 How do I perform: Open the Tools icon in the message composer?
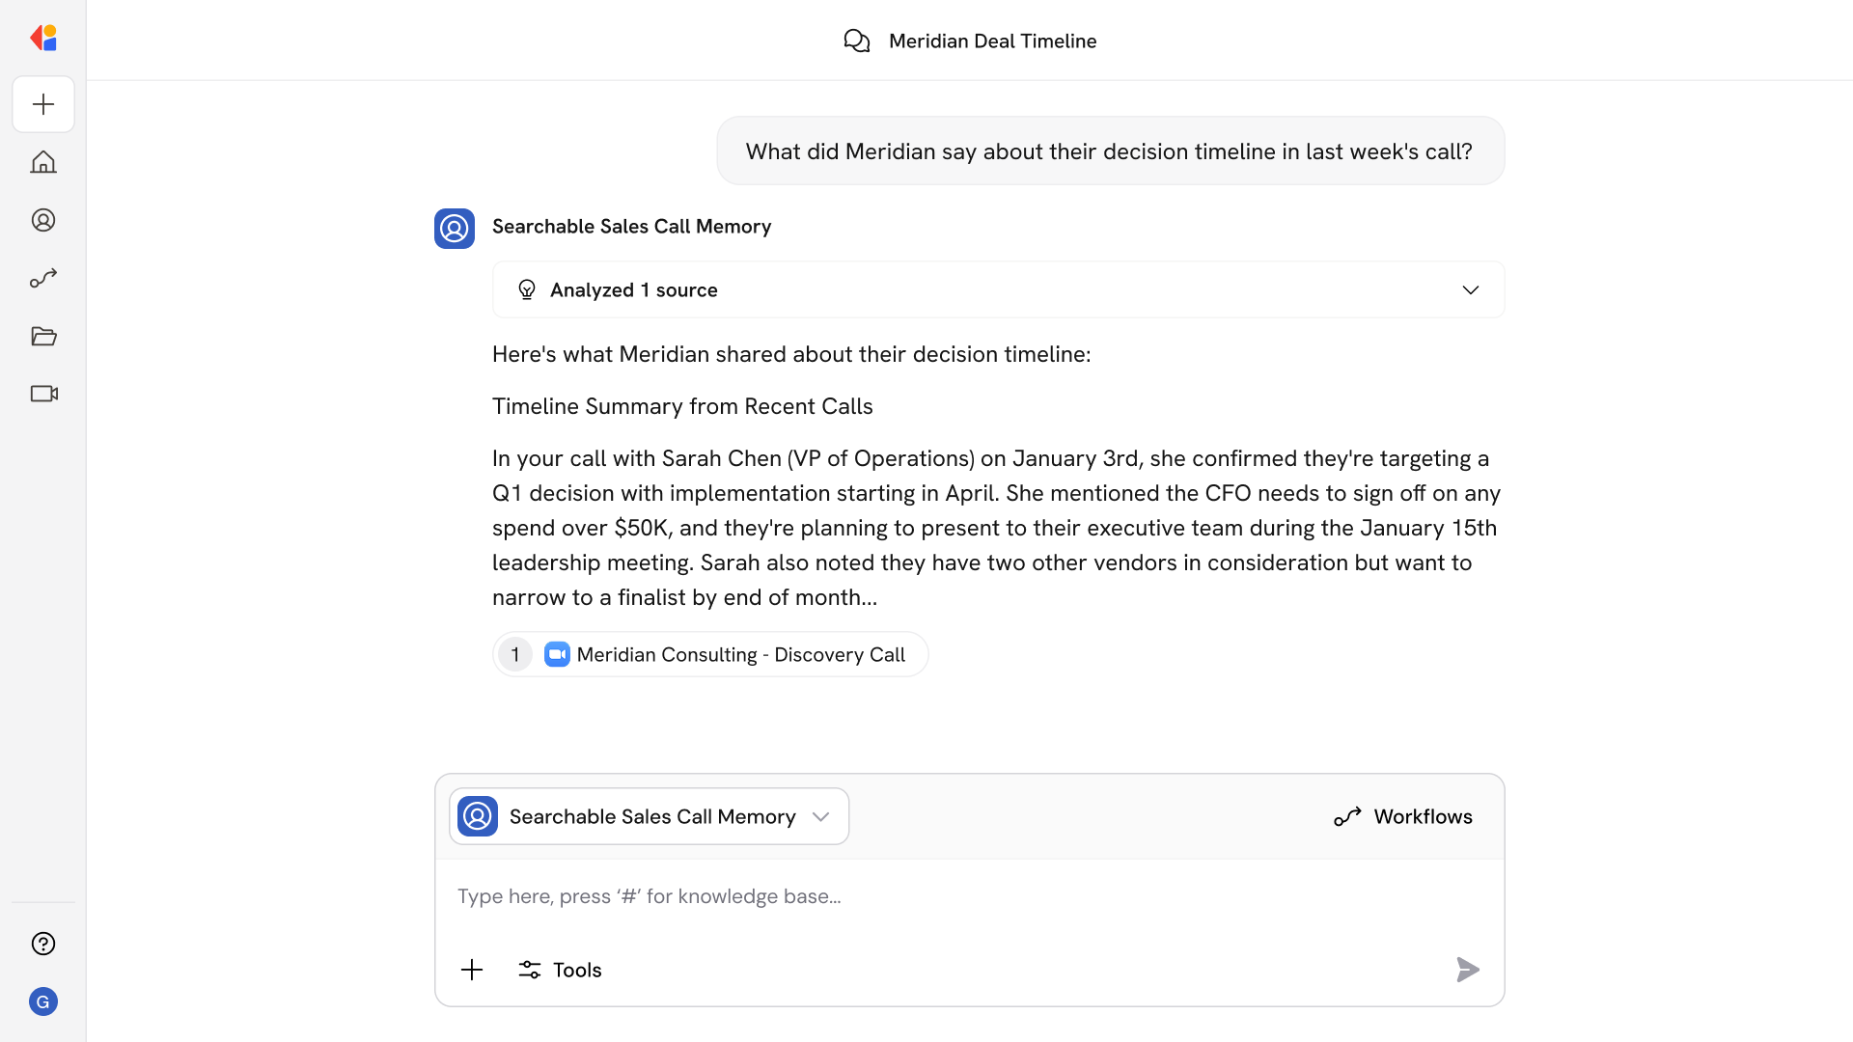click(x=559, y=970)
